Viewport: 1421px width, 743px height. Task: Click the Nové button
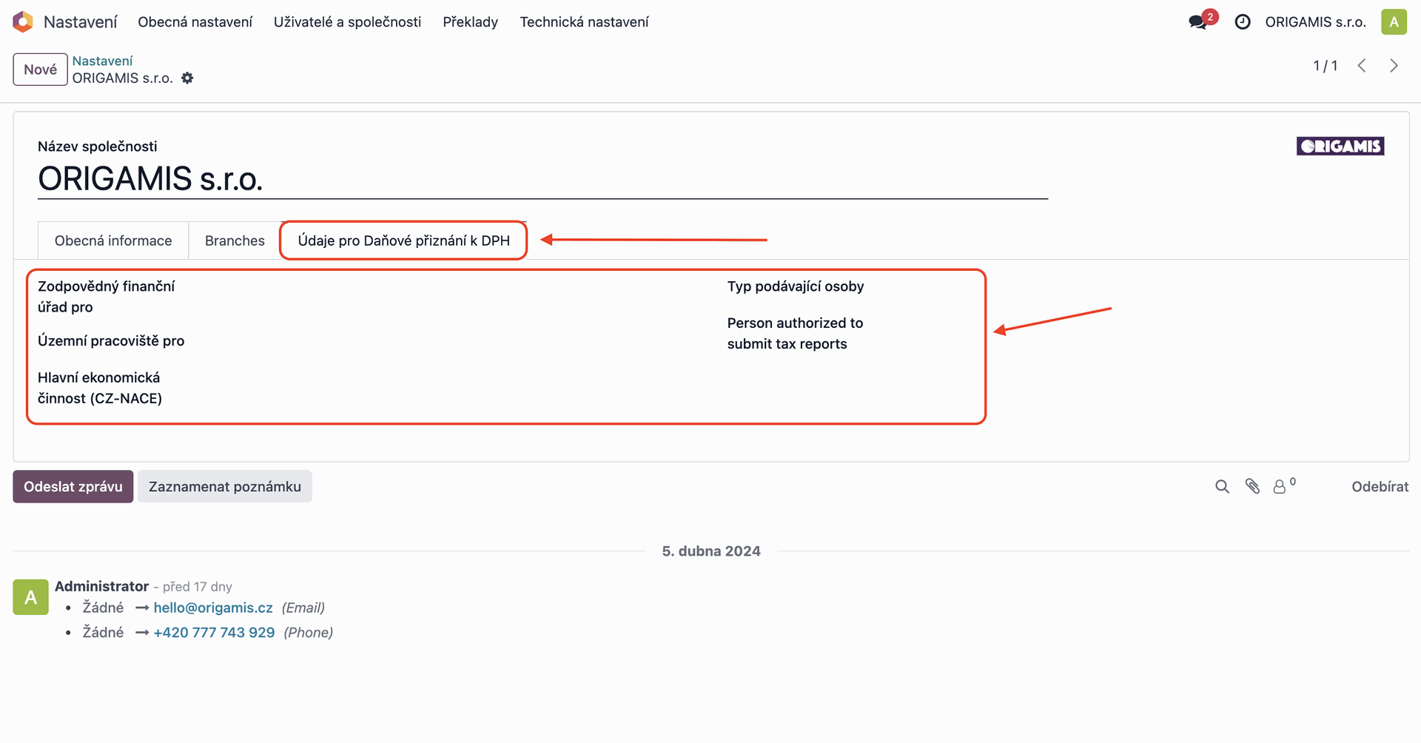pos(40,70)
